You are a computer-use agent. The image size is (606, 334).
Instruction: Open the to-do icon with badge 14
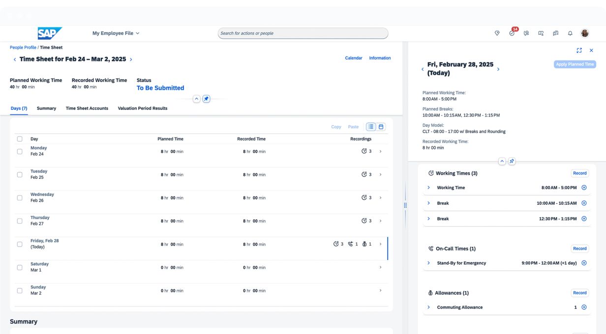(512, 33)
